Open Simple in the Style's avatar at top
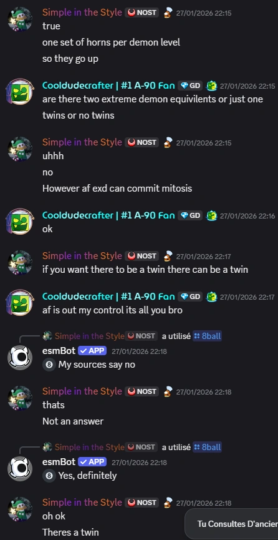The image size is (278, 540). (x=20, y=19)
